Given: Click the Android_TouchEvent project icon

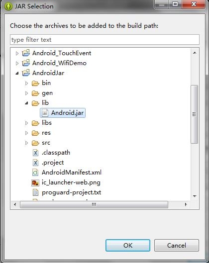Looking at the screenshot, I should tap(26, 53).
